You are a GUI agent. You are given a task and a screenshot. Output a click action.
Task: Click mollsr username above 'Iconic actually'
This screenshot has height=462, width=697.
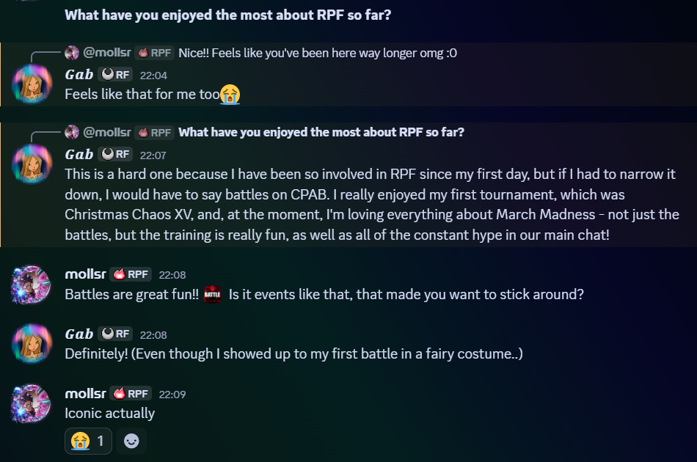84,394
